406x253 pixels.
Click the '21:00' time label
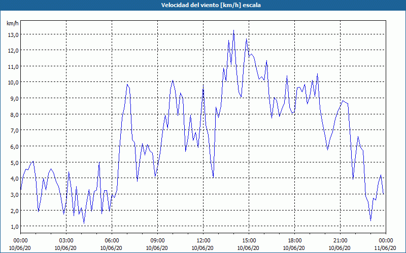(340, 241)
